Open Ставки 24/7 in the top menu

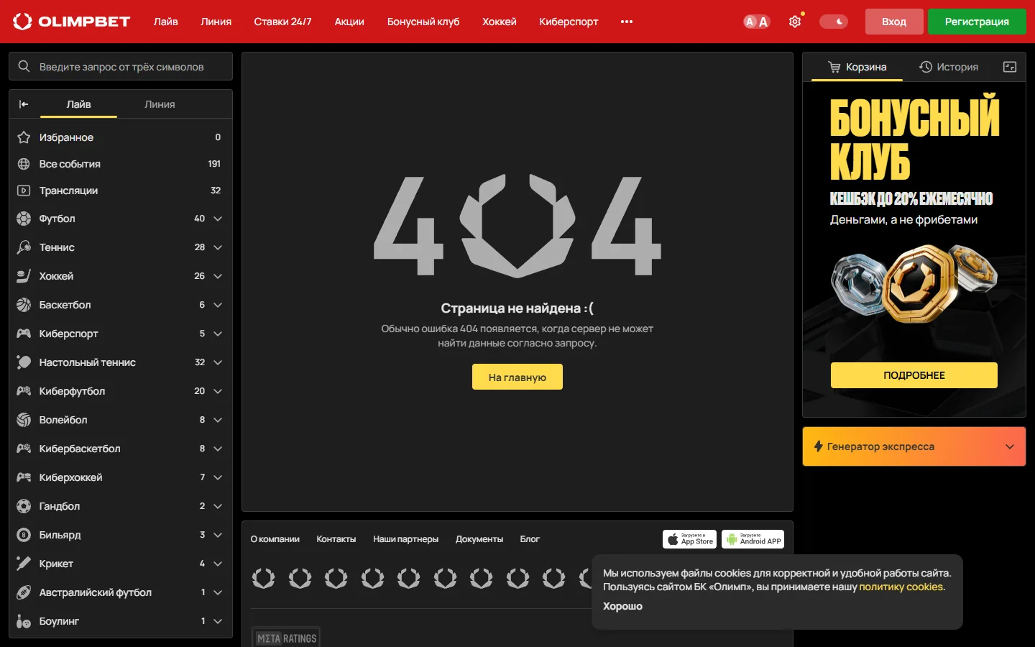coord(282,22)
